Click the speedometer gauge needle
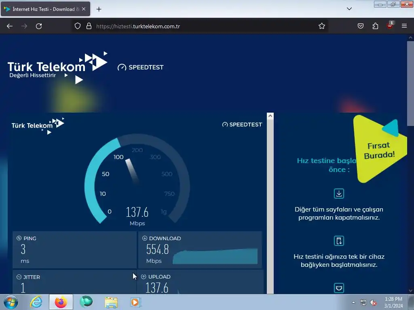This screenshot has width=414, height=310. tap(132, 171)
